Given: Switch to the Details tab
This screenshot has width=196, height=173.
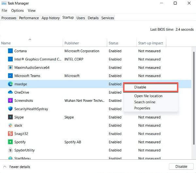Looking at the screenshot, I should click(x=93, y=18).
